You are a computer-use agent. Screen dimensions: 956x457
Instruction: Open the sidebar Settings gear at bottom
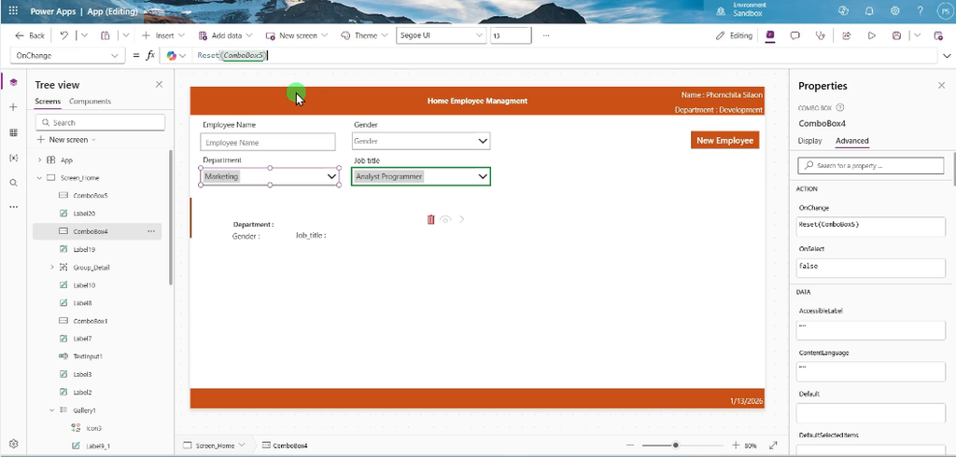coord(13,444)
